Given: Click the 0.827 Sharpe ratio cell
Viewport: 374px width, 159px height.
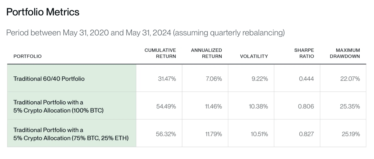Looking at the screenshot, I should 306,134.
